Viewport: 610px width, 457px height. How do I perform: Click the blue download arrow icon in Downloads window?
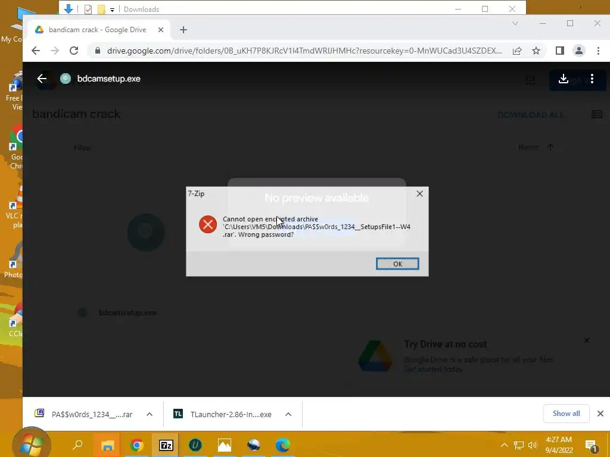tap(69, 8)
